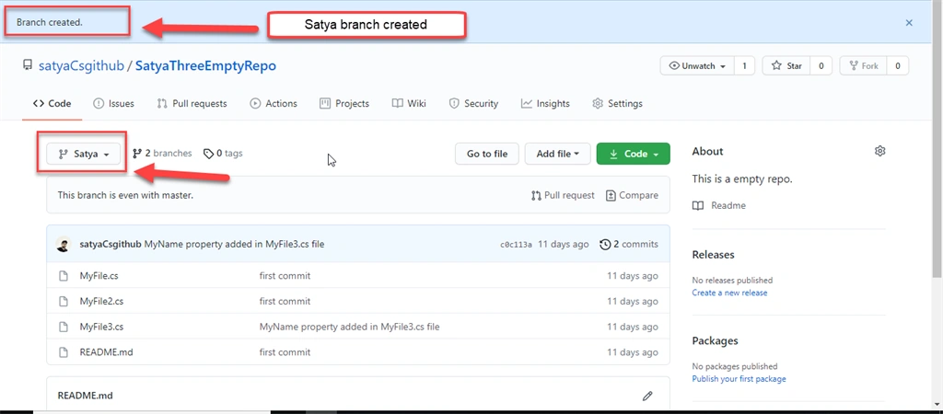
Task: Open the Releases heading
Action: click(714, 255)
